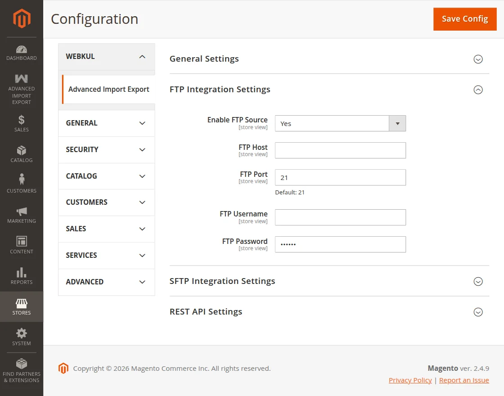Focus the FTP Password field

pyautogui.click(x=340, y=244)
